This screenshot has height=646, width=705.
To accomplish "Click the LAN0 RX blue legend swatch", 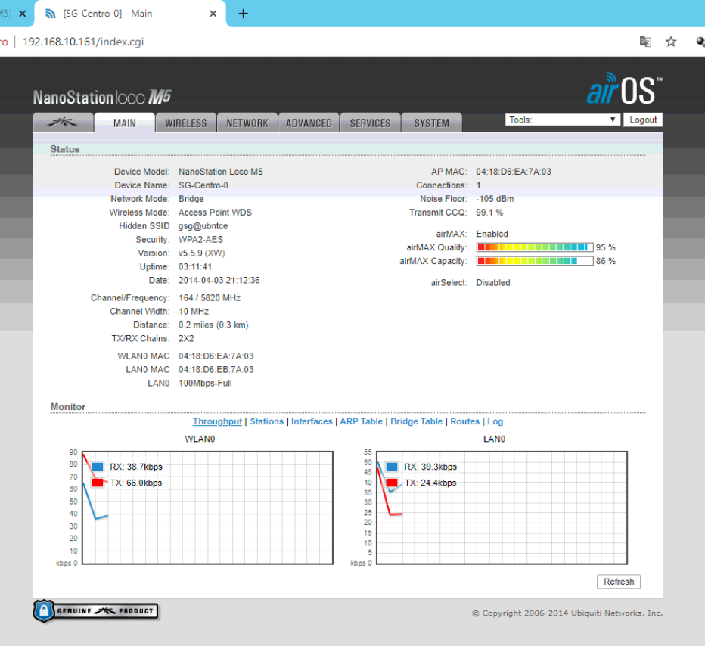I will point(392,467).
